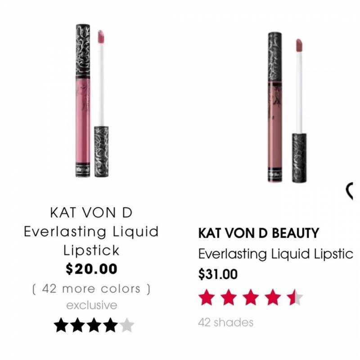Image resolution: width=360 pixels, height=360 pixels.
Task: Open the black four-star rating reviews
Action: 94,325
